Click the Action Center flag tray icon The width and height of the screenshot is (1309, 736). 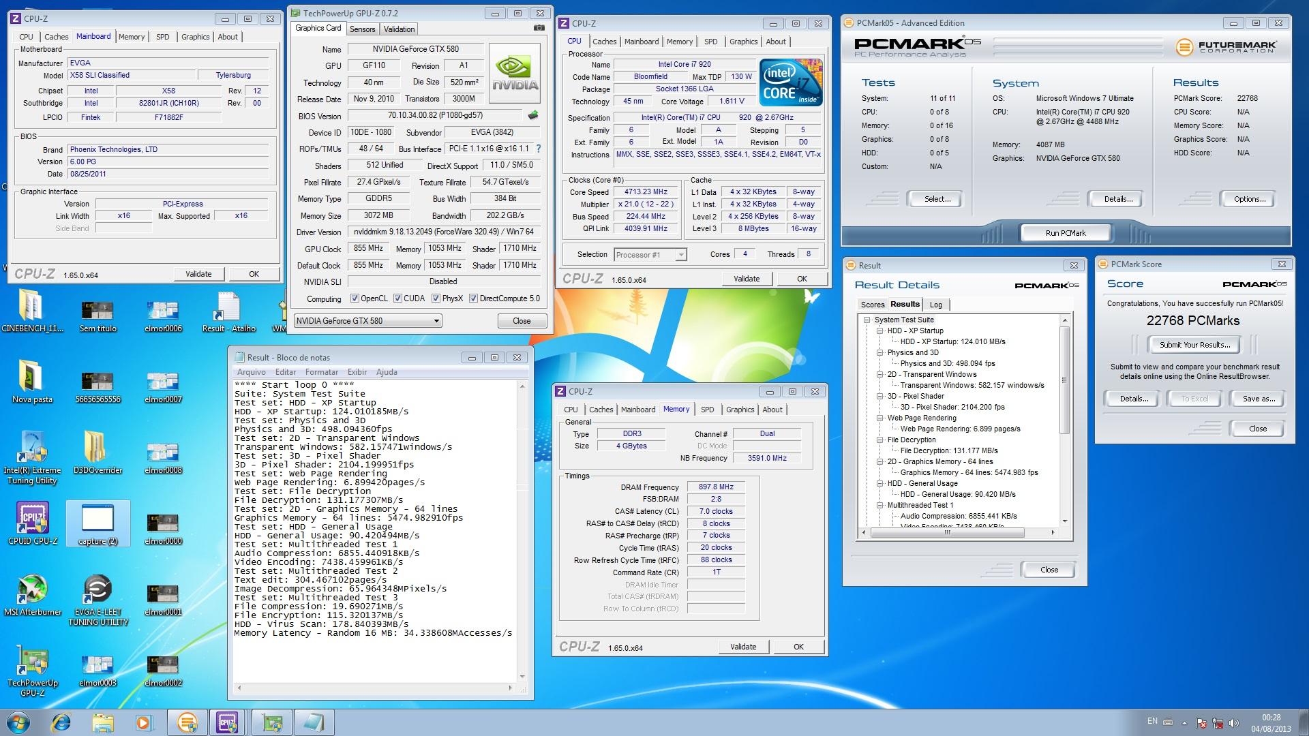[x=1201, y=722]
